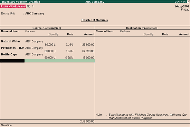The height and width of the screenshot is (127, 190).
Task: Click amount 64,200.00
Action: pyautogui.click(x=88, y=51)
